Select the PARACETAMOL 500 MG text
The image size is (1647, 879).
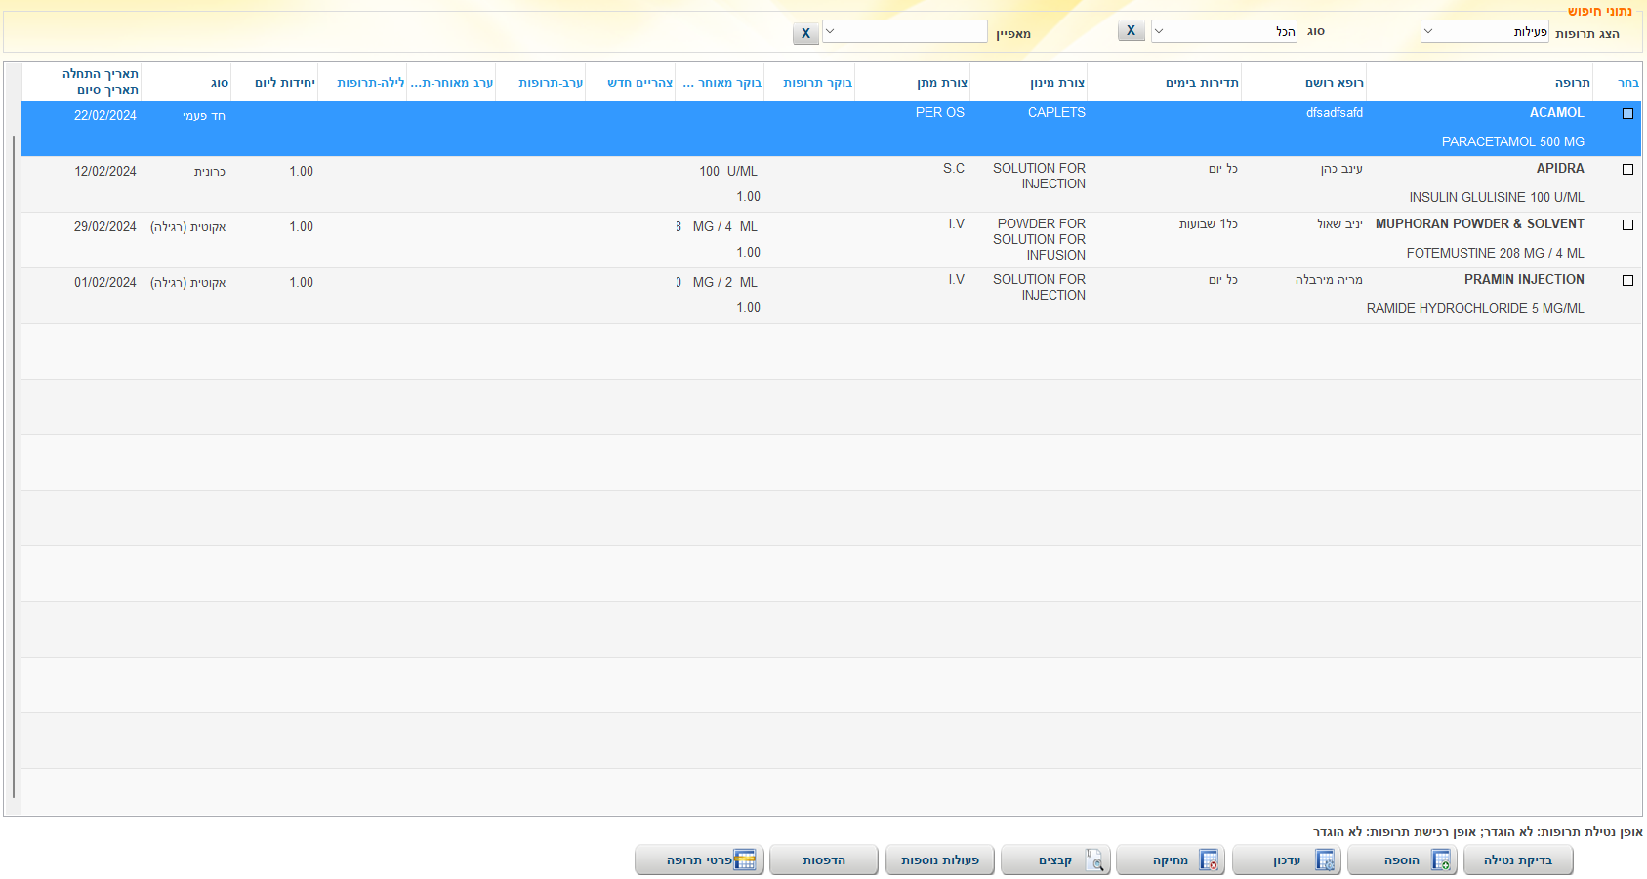pyautogui.click(x=1513, y=142)
